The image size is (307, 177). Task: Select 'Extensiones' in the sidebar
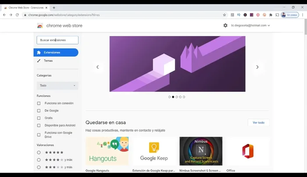pyautogui.click(x=56, y=53)
